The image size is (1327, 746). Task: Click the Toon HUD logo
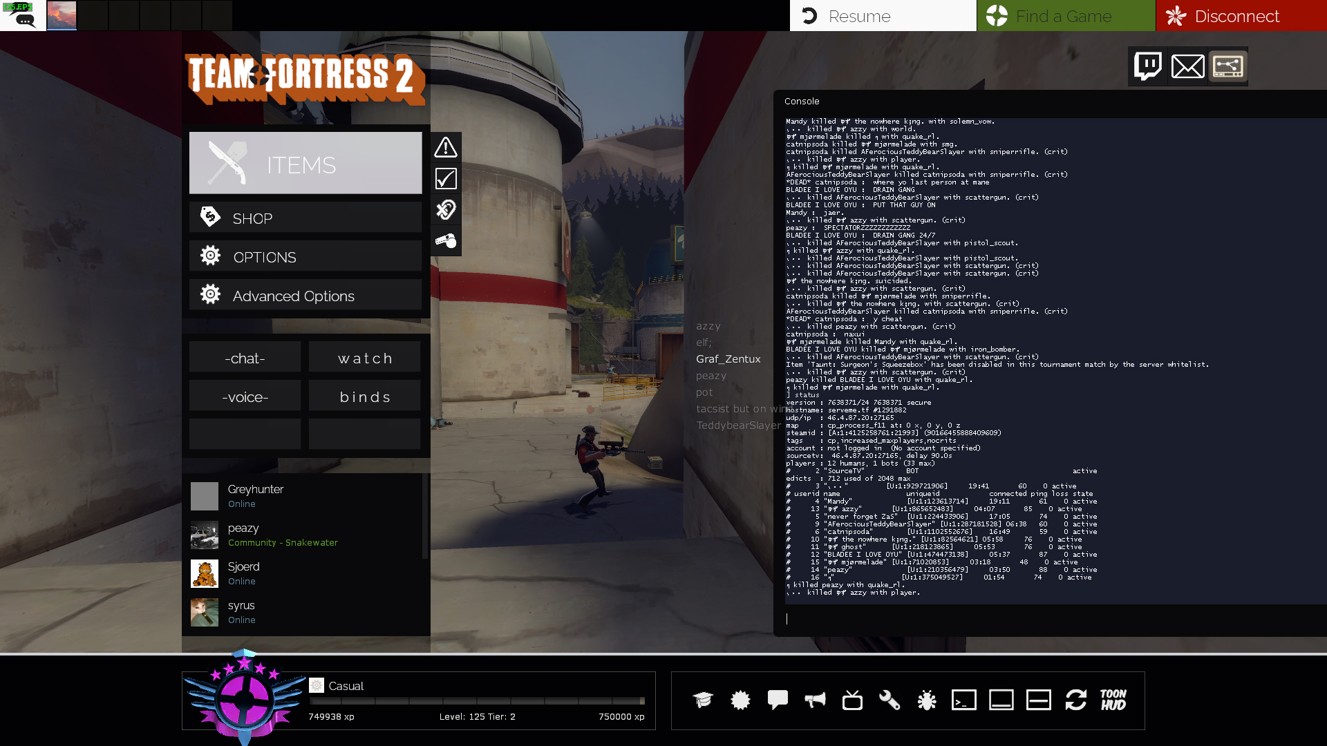click(1113, 700)
